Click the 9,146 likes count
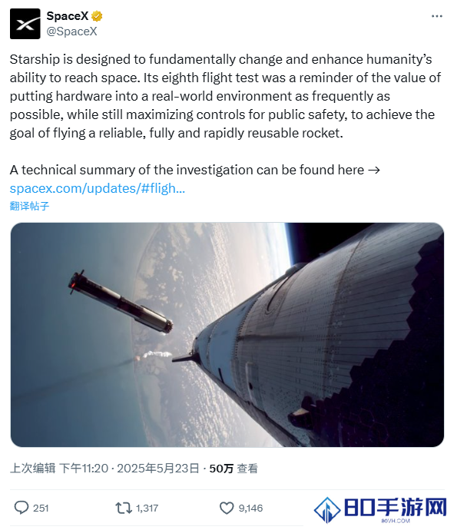 pyautogui.click(x=250, y=508)
